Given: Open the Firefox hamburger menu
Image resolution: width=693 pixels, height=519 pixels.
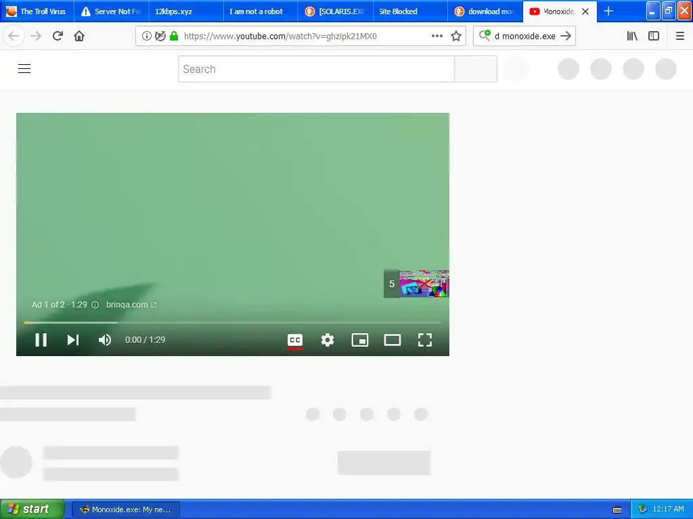Looking at the screenshot, I should point(679,36).
